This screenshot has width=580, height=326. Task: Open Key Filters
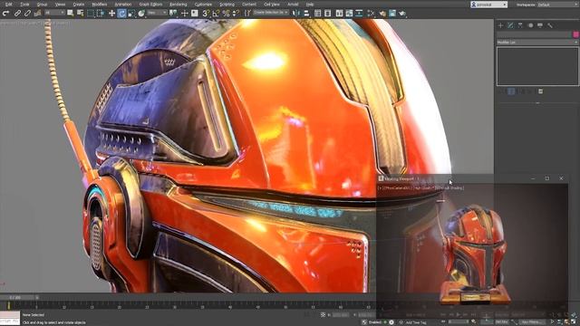point(531,322)
